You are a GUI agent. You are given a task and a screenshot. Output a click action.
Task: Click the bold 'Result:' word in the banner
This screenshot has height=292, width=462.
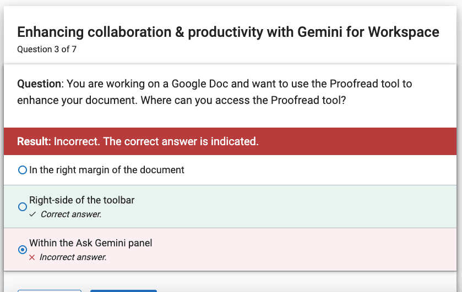coord(34,141)
